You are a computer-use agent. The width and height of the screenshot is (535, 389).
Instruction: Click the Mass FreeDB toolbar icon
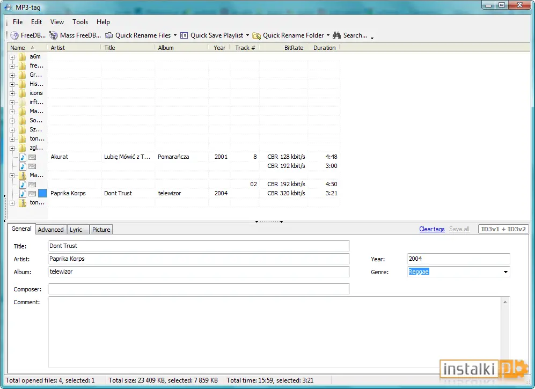pos(53,35)
